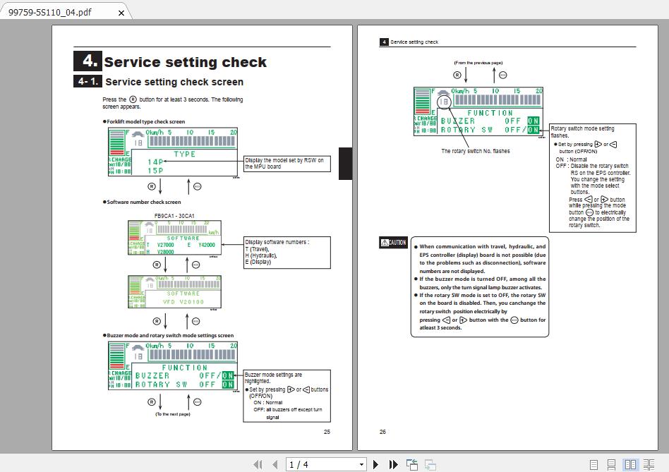
Task: Jump to the first page
Action: pyautogui.click(x=259, y=464)
